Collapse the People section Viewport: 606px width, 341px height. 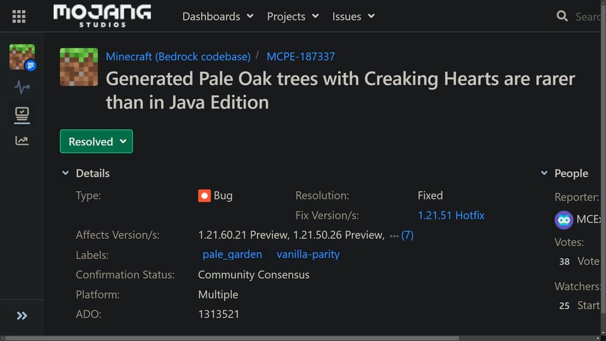[x=544, y=173]
